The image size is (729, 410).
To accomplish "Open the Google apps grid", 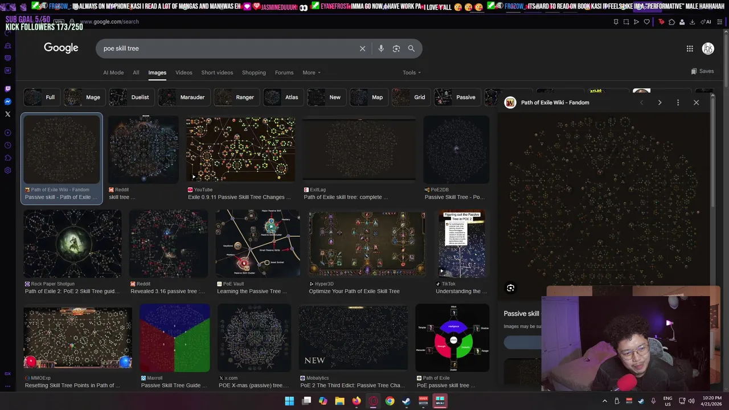I will (x=690, y=48).
